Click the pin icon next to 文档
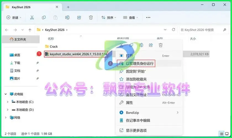 [x=38, y=71]
